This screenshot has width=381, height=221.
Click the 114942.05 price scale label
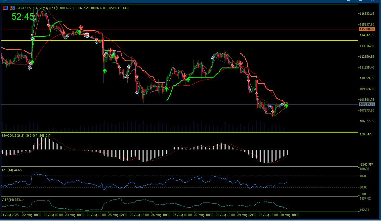click(x=367, y=35)
